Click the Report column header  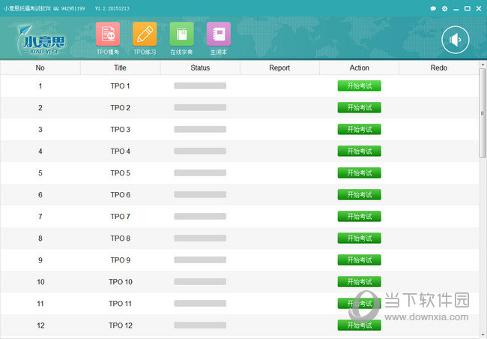point(279,67)
